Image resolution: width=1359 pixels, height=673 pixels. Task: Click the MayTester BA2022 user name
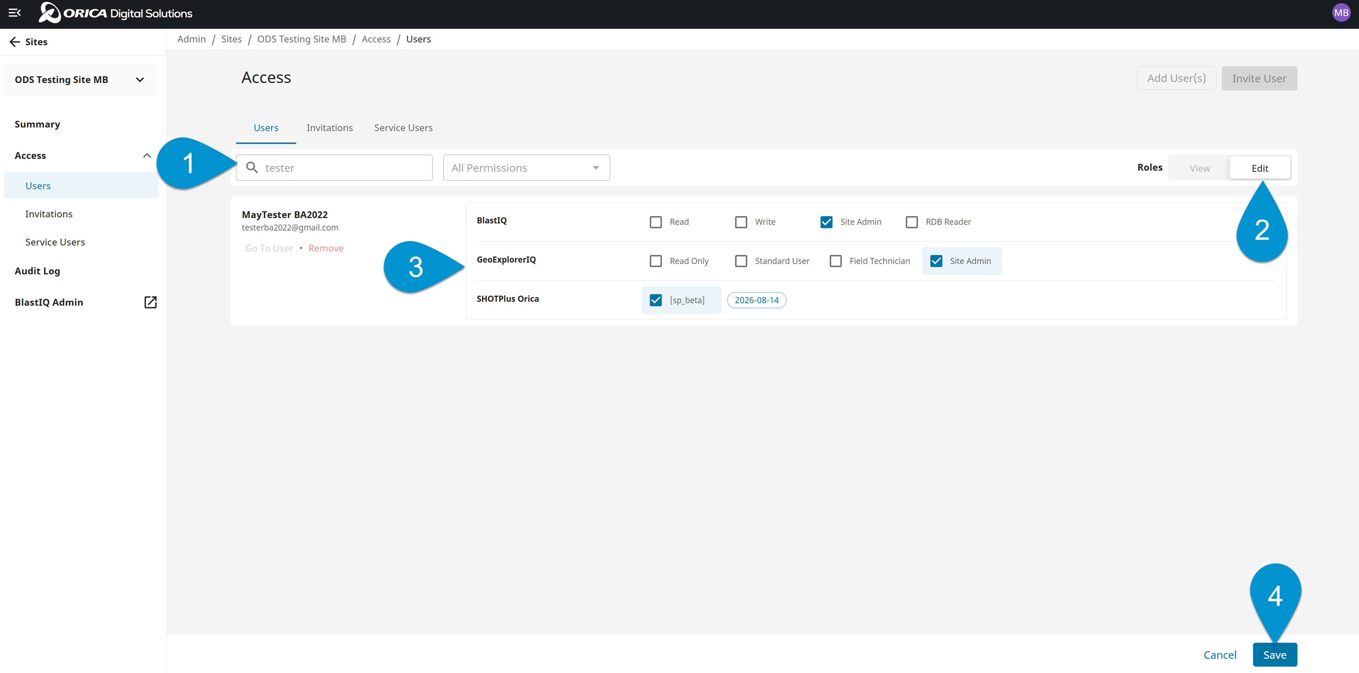pyautogui.click(x=285, y=215)
